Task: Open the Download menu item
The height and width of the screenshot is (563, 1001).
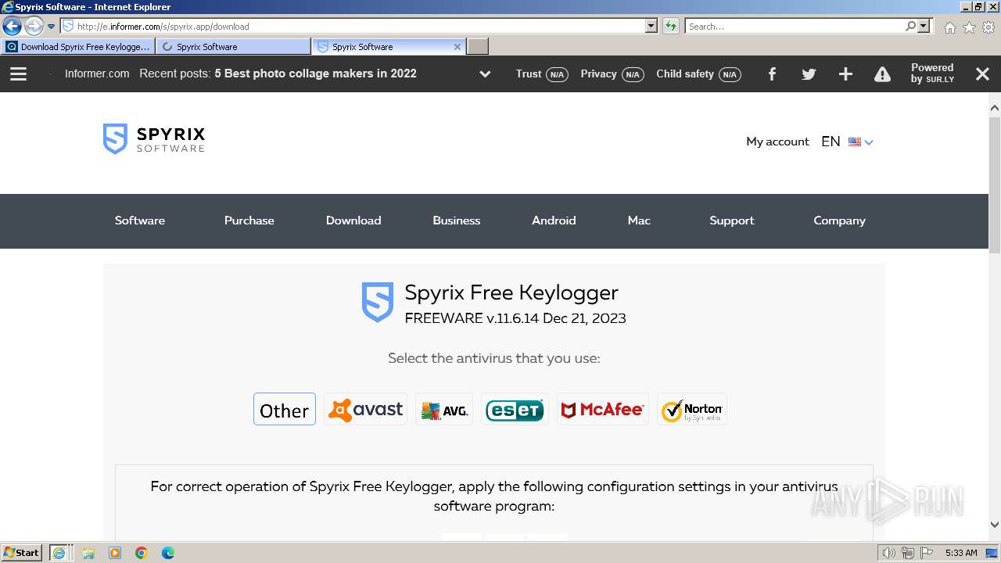Action: 353,221
